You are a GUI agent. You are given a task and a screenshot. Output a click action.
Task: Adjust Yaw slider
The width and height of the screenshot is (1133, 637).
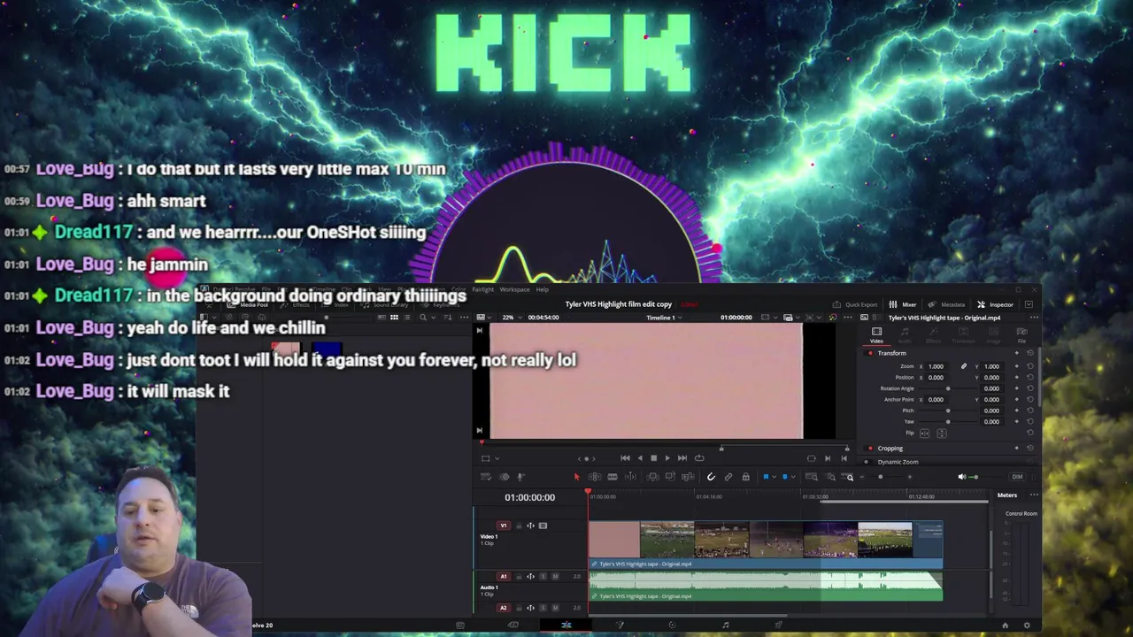948,422
